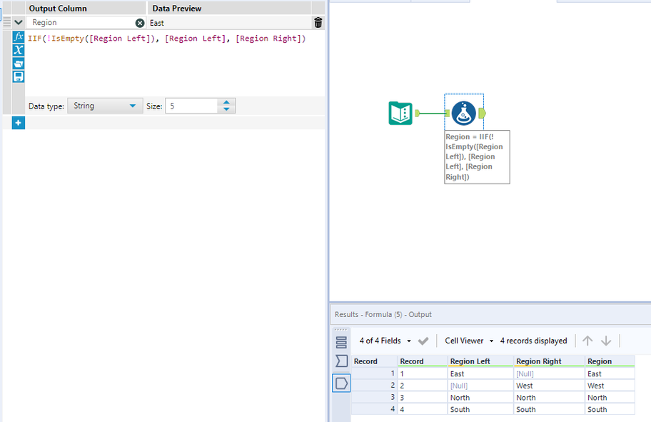Click the Input tool output anchor
This screenshot has width=651, height=422.
point(418,113)
